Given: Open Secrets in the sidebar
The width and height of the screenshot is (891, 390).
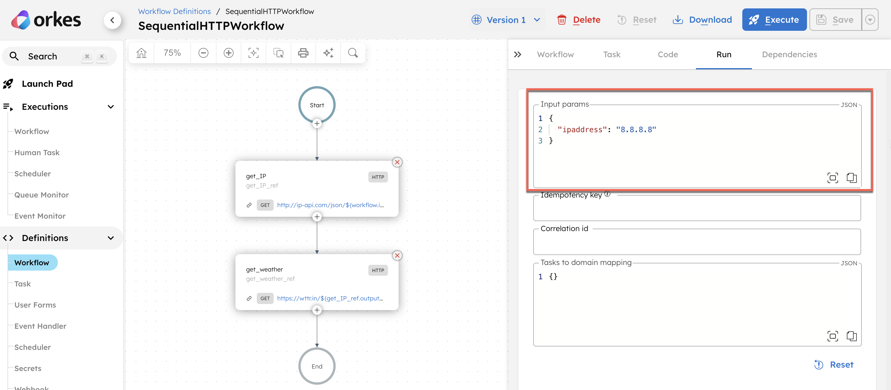Looking at the screenshot, I should point(28,368).
